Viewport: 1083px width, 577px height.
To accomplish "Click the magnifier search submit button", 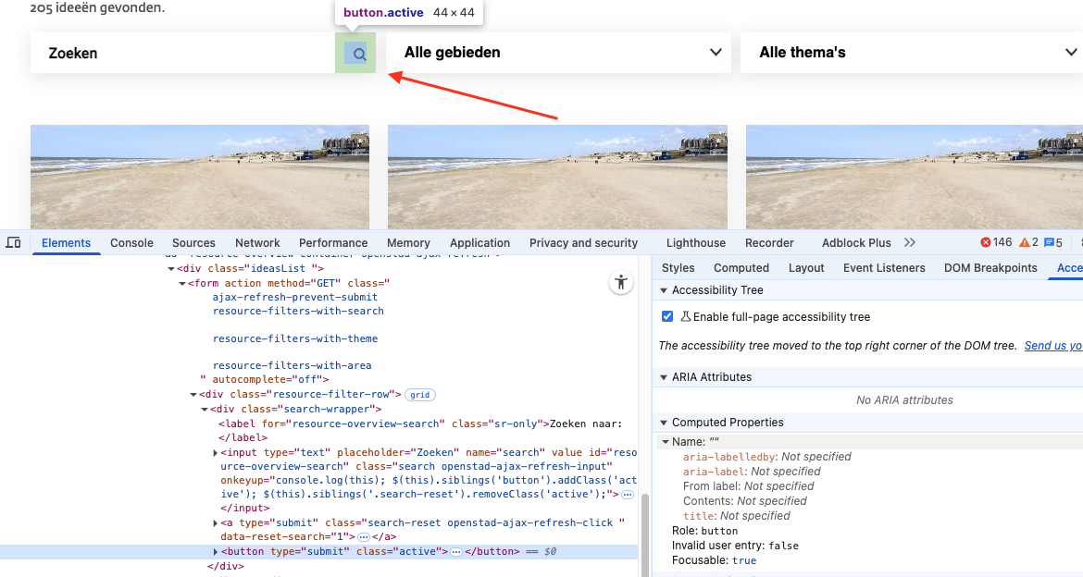I will [x=355, y=54].
